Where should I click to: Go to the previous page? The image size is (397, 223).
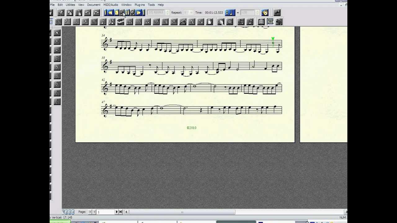pyautogui.click(x=94, y=212)
